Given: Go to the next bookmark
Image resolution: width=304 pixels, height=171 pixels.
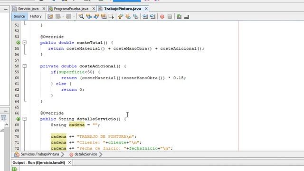Looking at the screenshot, I should tap(128, 17).
